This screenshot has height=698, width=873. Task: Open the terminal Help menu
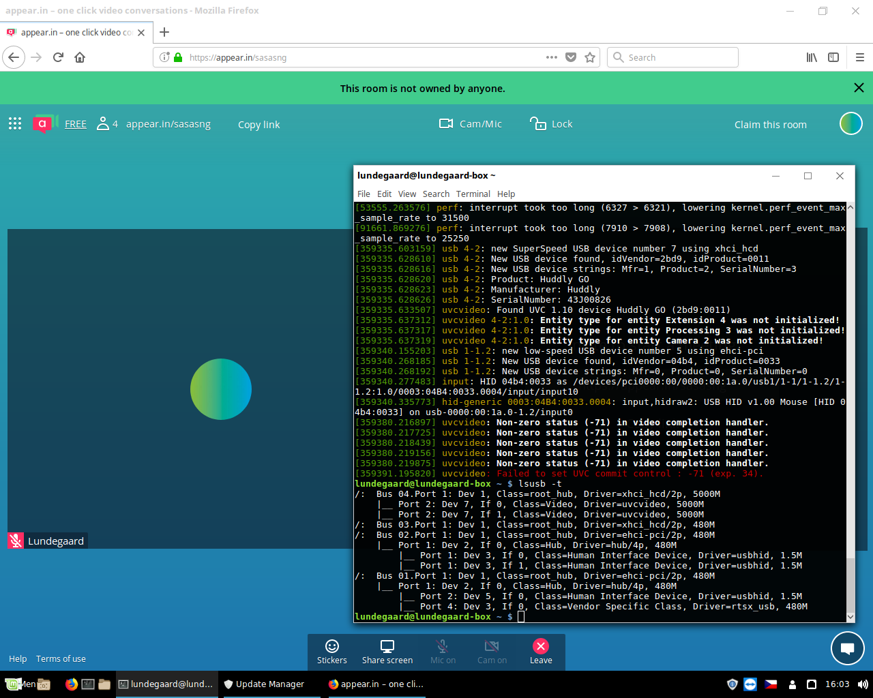coord(506,194)
